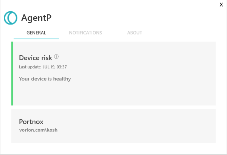Click the Portnox heading
227x155 pixels.
pos(31,122)
